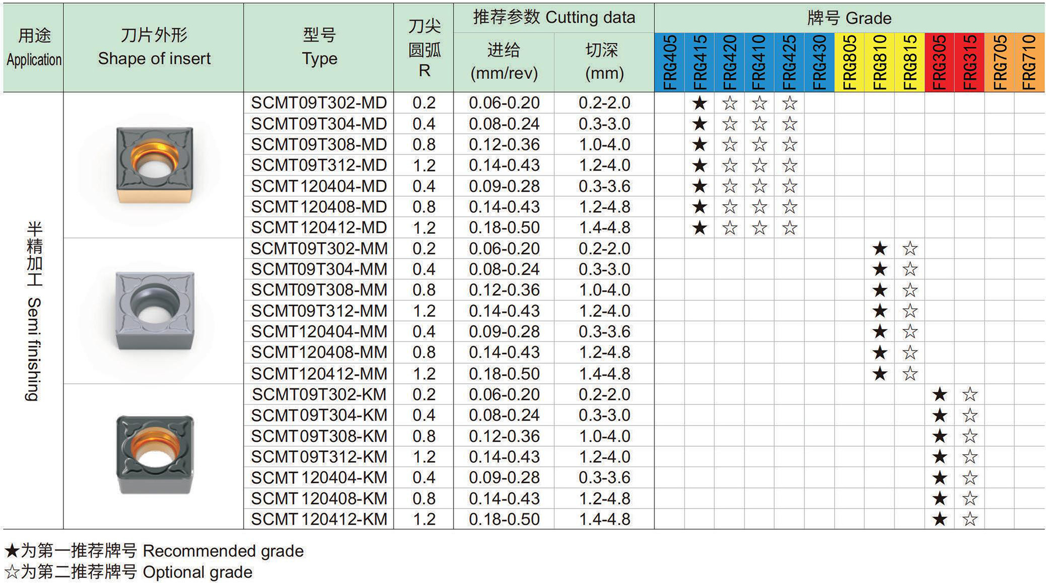Select type cell SCMT09T308-MD
Image resolution: width=1046 pixels, height=583 pixels.
click(x=319, y=144)
